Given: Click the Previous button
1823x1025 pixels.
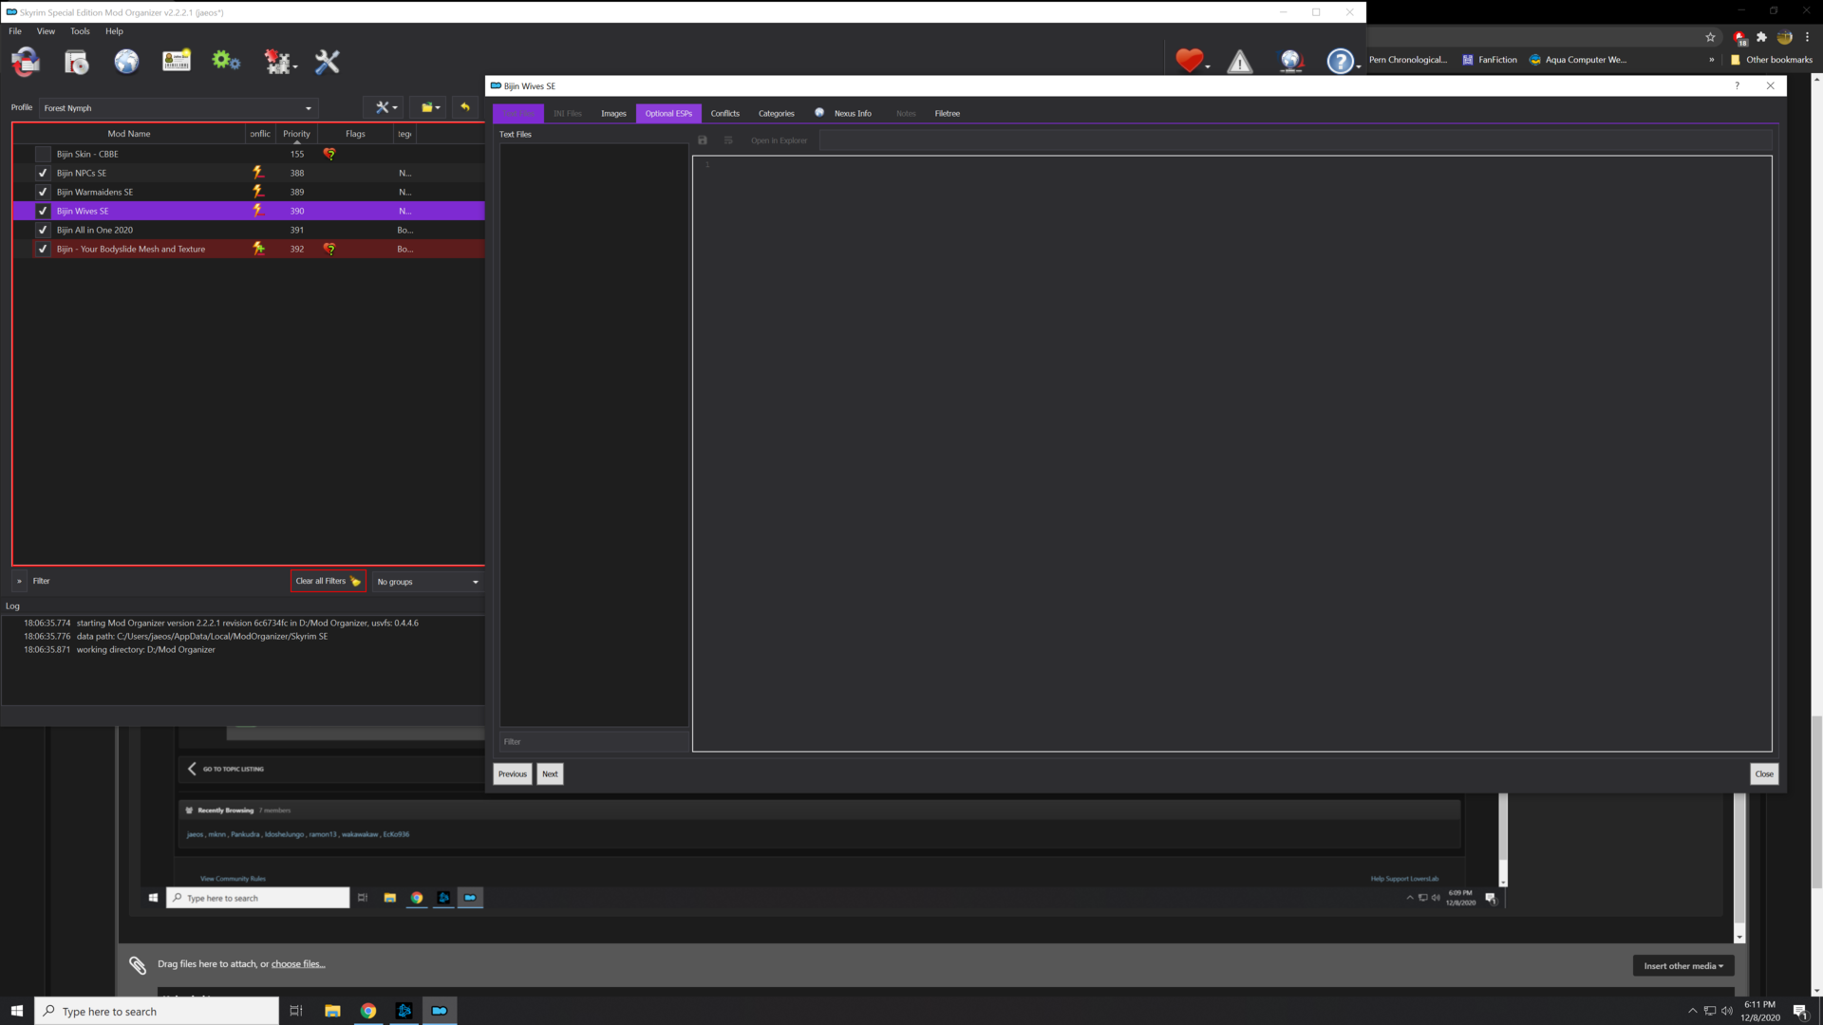Looking at the screenshot, I should (513, 774).
